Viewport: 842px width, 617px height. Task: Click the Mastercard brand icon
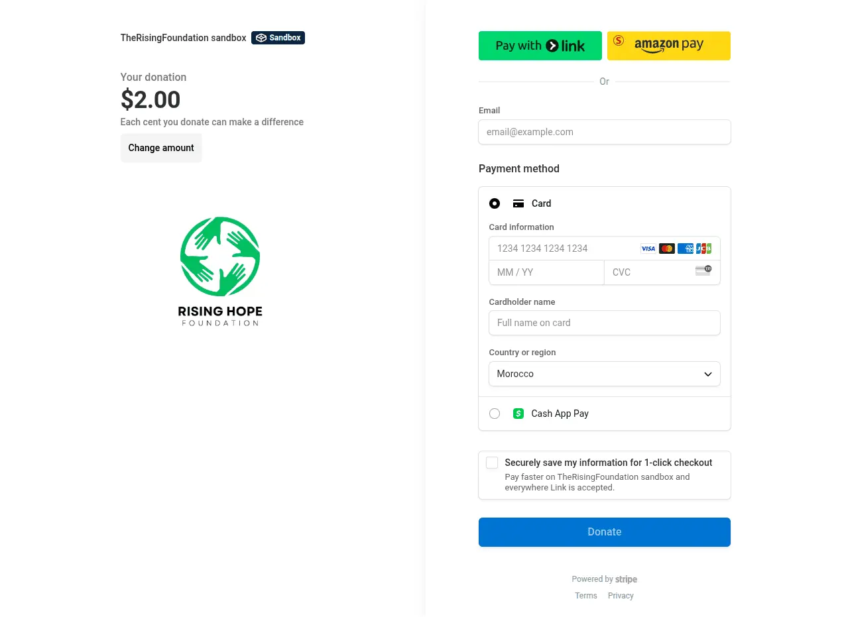[x=666, y=249]
